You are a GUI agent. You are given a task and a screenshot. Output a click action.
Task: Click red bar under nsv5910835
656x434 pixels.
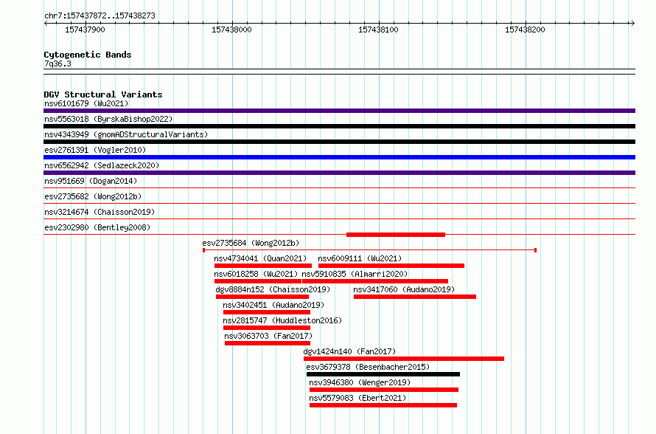point(375,281)
